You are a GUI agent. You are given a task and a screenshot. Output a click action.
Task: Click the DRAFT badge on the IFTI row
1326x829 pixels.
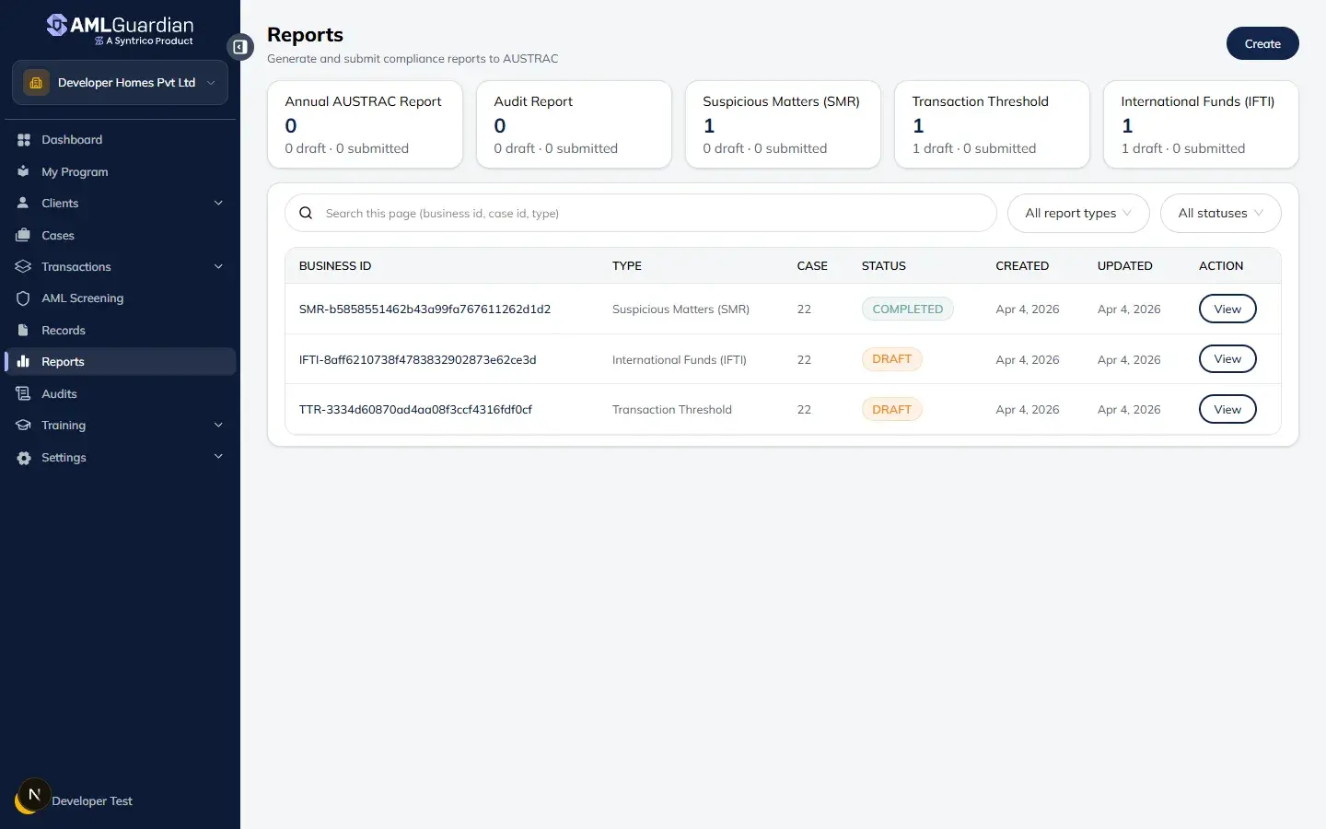(891, 359)
